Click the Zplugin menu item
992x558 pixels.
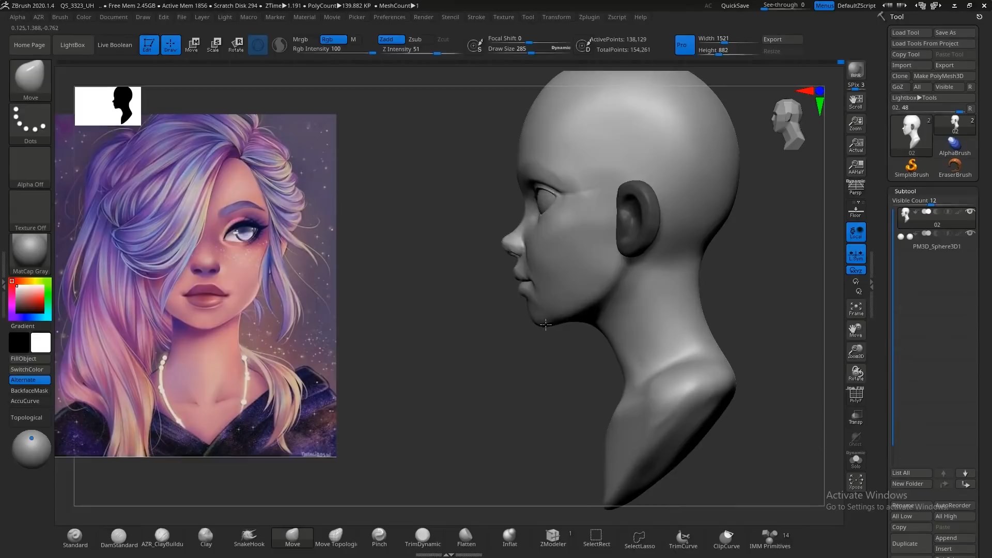(x=587, y=17)
